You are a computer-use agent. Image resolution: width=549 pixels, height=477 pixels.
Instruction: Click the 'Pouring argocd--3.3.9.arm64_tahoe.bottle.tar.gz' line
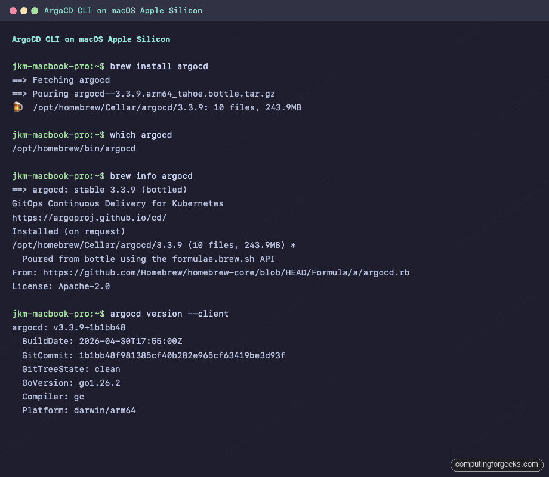pos(144,94)
